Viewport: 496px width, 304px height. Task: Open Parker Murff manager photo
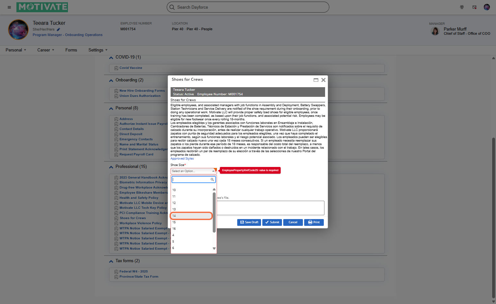click(435, 31)
